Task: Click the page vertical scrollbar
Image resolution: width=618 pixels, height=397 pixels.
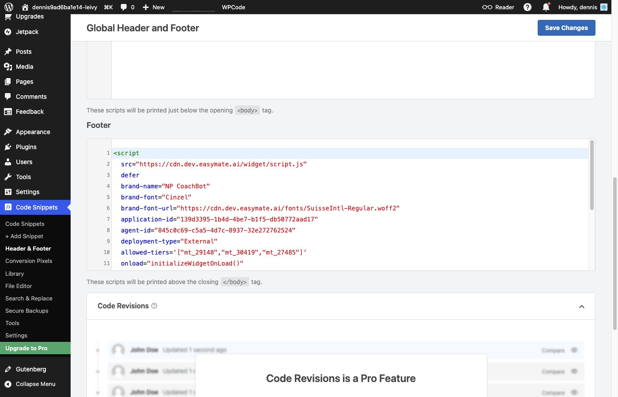Action: click(615, 254)
